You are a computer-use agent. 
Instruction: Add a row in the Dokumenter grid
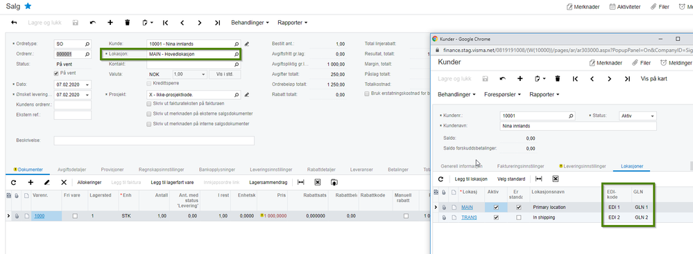[x=31, y=182]
